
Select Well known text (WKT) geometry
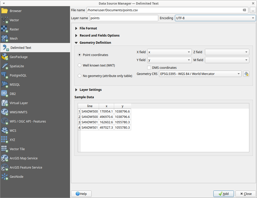(x=80, y=65)
